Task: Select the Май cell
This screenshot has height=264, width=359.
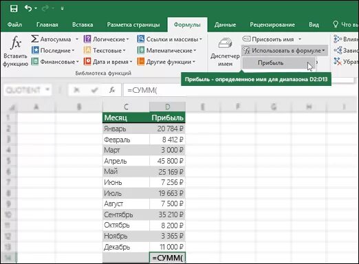Action: click(x=126, y=172)
